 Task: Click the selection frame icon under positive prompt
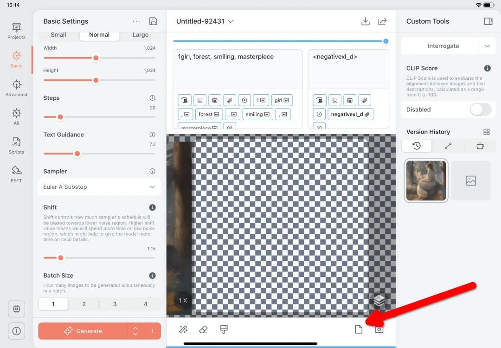(x=199, y=100)
